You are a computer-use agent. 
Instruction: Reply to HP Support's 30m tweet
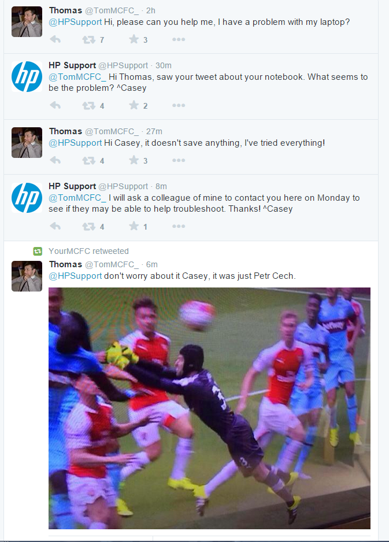[x=55, y=105]
